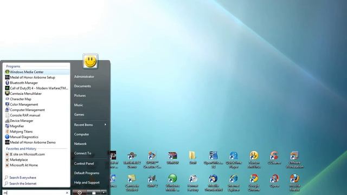Open Network from Start menu
347x195 pixels.
click(80, 144)
